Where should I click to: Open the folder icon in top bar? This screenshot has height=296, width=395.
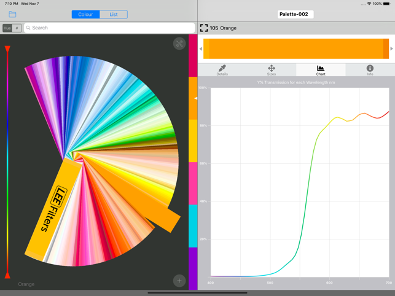[x=12, y=14]
